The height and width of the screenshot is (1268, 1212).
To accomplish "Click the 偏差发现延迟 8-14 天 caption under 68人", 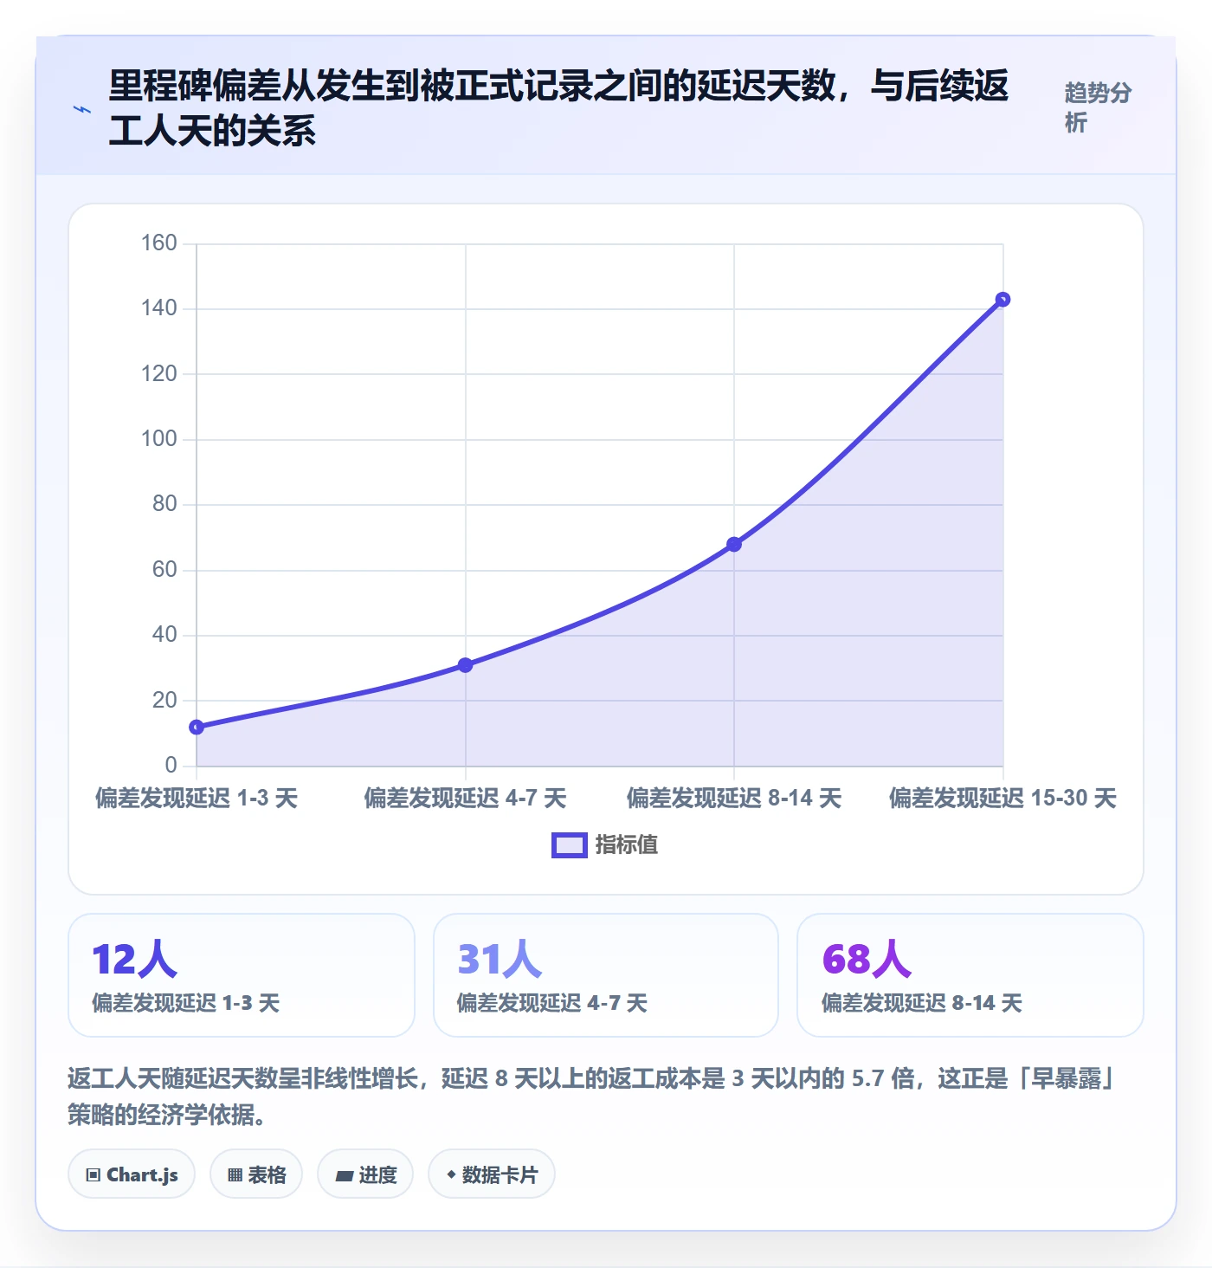I will click(x=922, y=1003).
